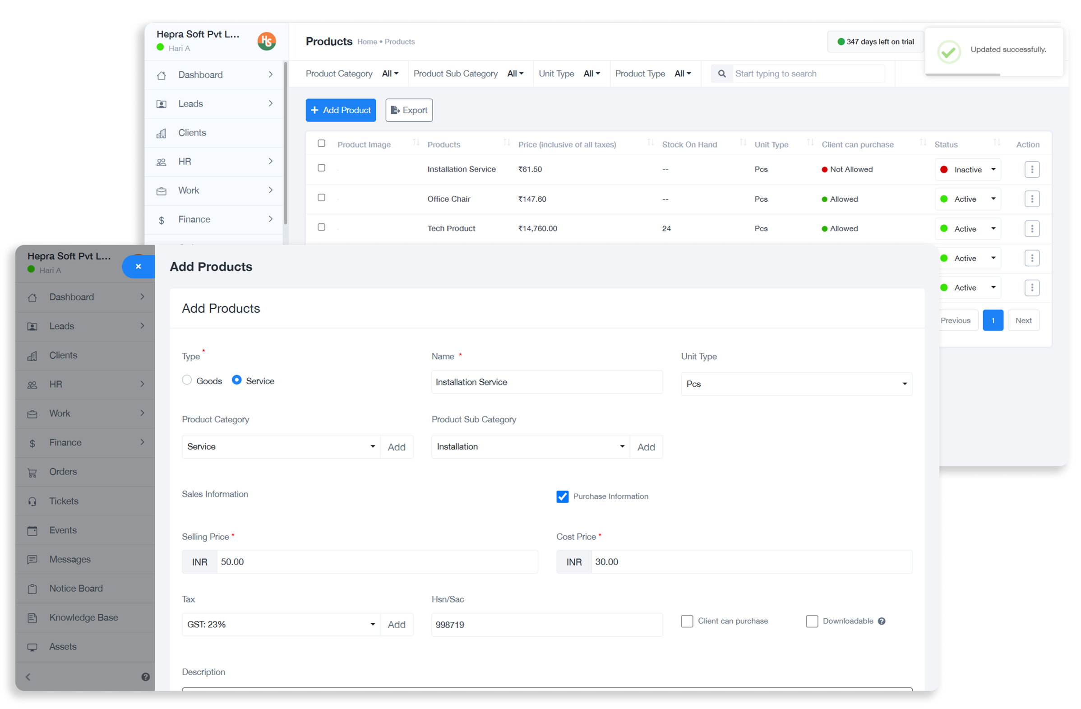Open the Messages menu in sidebar
Image resolution: width=1081 pixels, height=709 pixels.
tap(70, 559)
